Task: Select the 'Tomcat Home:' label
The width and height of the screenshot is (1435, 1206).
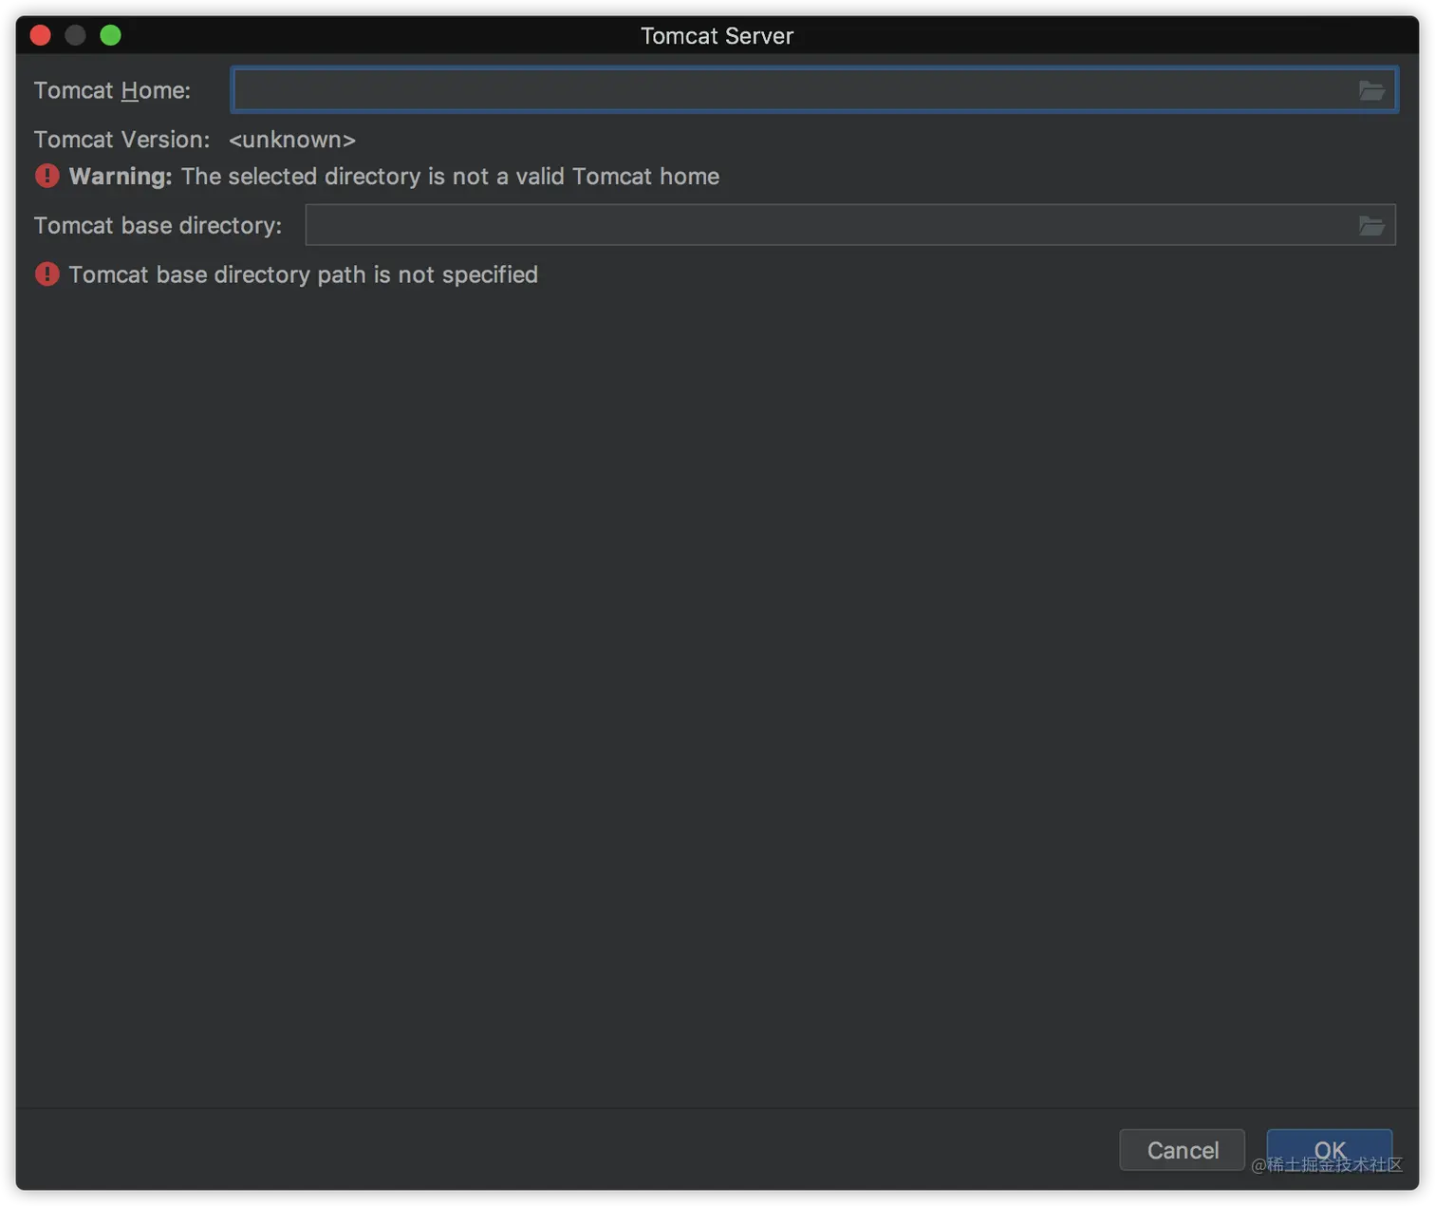Action: 112,90
